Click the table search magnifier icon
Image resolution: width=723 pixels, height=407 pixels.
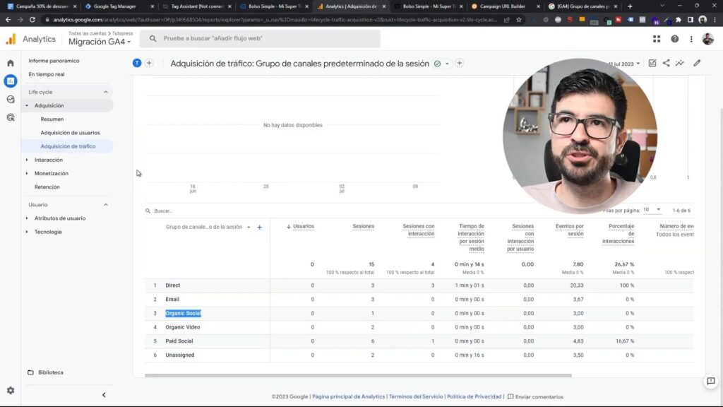148,211
